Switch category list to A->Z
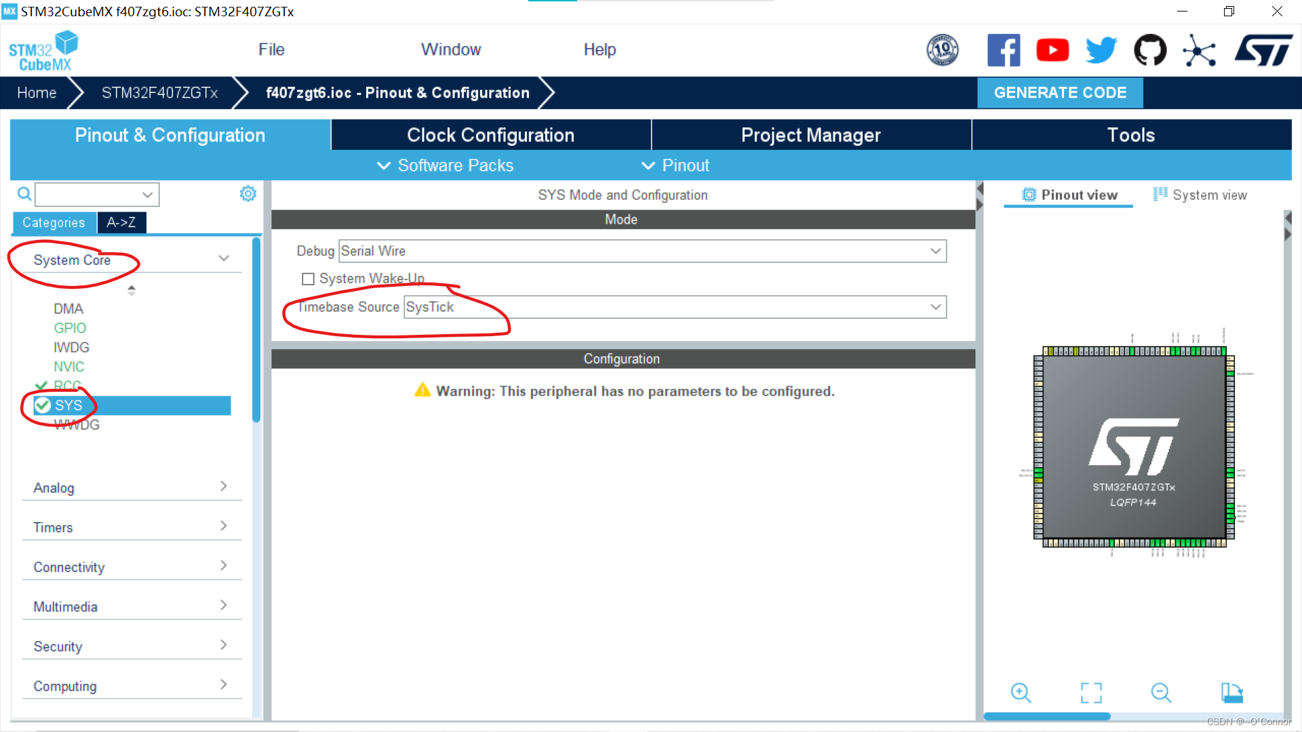The image size is (1302, 732). tap(121, 222)
